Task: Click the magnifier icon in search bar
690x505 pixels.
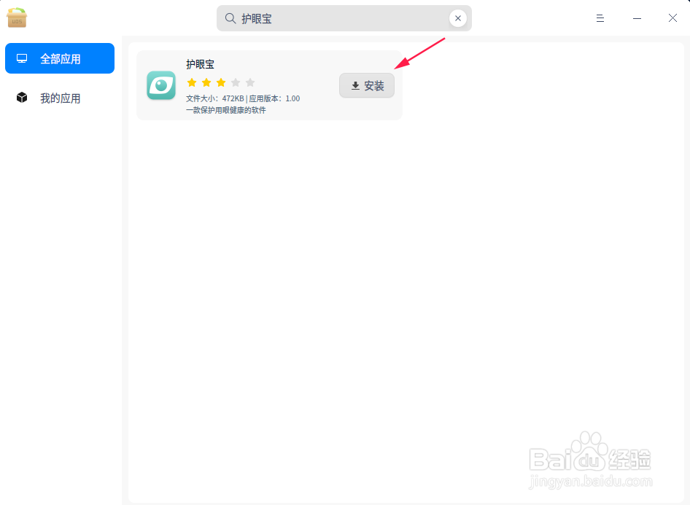Action: pos(229,17)
